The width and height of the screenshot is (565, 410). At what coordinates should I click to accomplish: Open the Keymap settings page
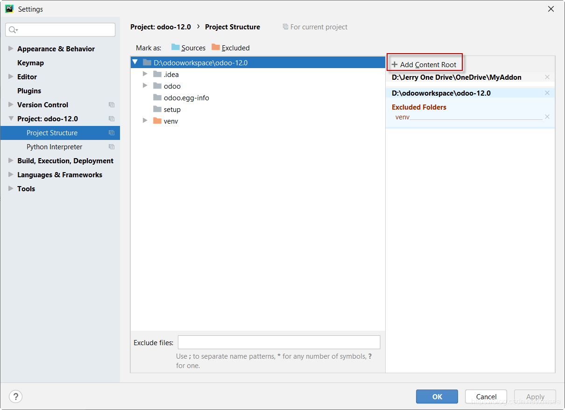click(x=30, y=63)
